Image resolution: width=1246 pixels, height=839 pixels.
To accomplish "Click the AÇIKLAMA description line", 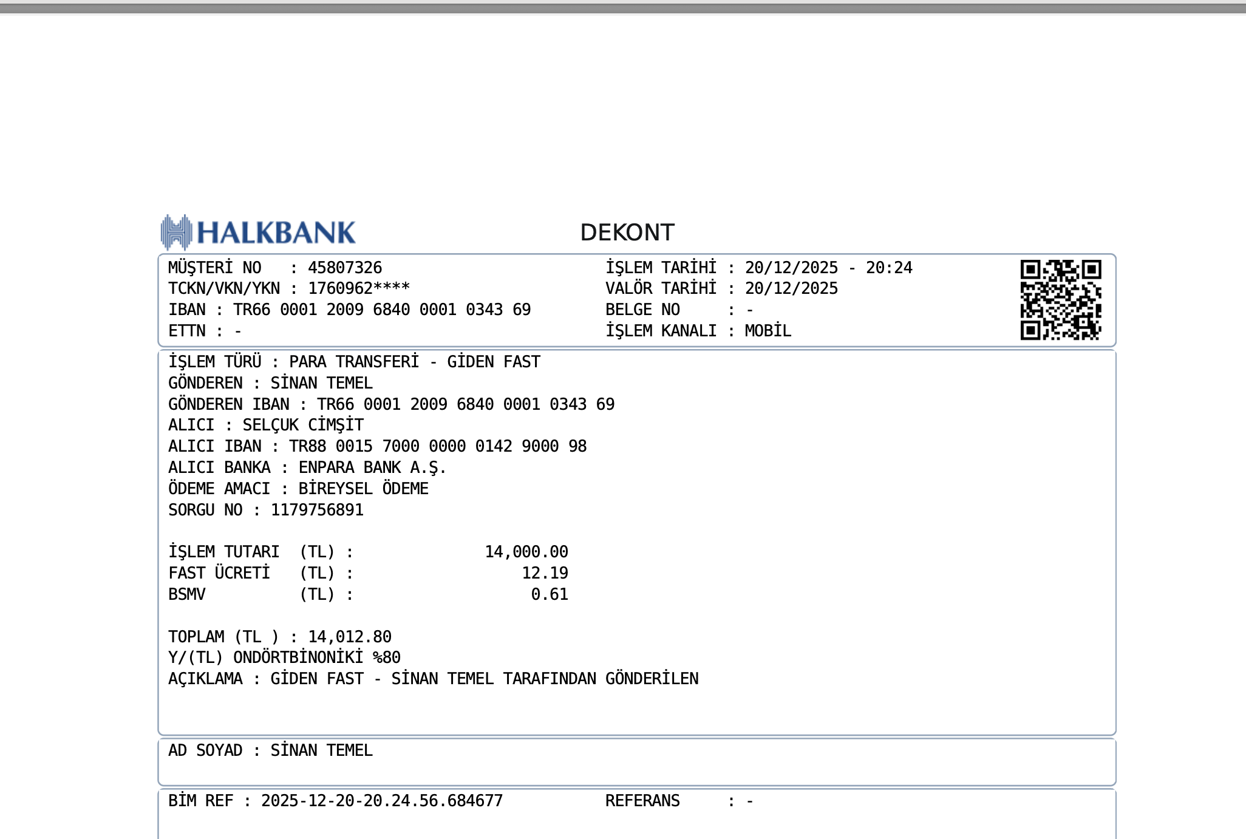I will coord(434,679).
